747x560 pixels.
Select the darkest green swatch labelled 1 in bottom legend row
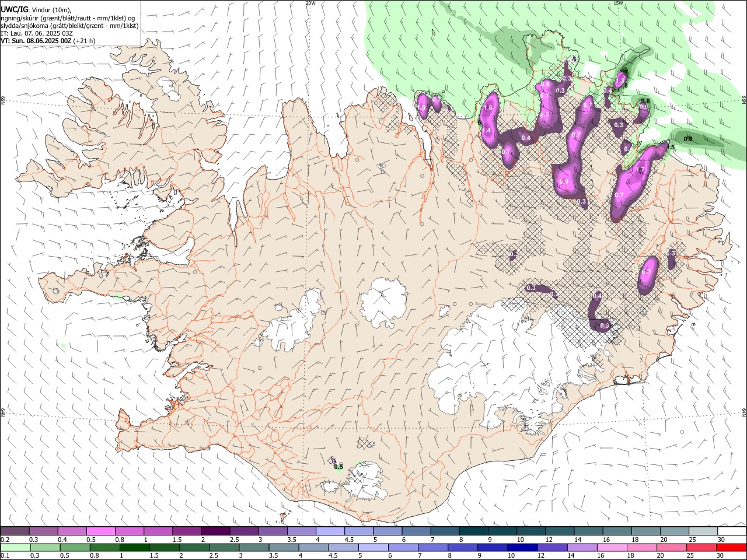(x=134, y=547)
